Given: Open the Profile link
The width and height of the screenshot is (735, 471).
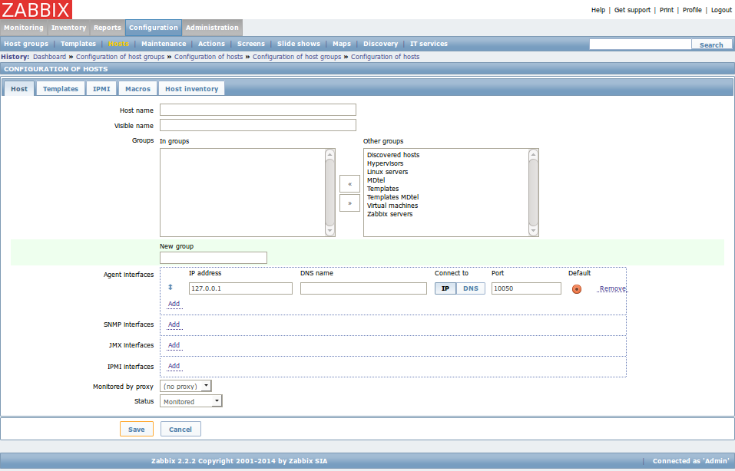Looking at the screenshot, I should coord(692,10).
